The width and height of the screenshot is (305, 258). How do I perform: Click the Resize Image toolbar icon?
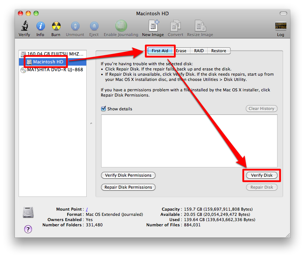point(200,26)
